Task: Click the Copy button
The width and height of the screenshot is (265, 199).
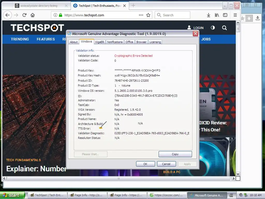Action: (175, 154)
